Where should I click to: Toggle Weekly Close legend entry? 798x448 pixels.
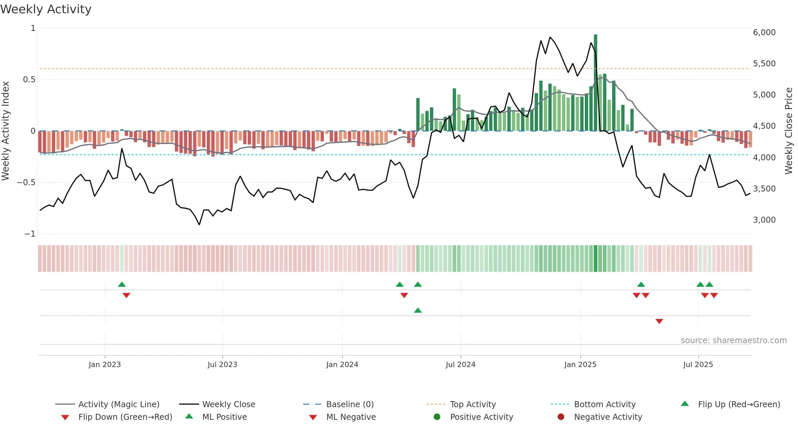coord(217,404)
